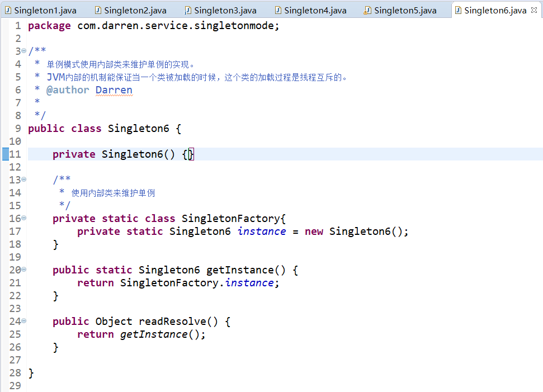
Task: Fold the SingletonFactory class at line 16
Action: click(23, 218)
